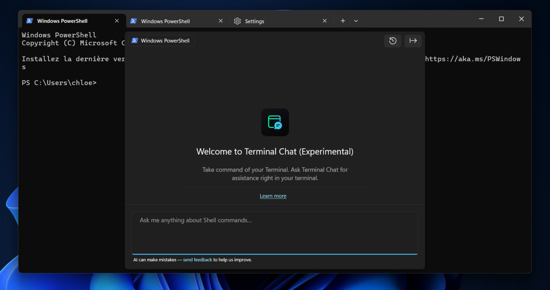Image resolution: width=550 pixels, height=290 pixels.
Task: Click the Windows PowerShell badge in chat header
Action: [161, 41]
